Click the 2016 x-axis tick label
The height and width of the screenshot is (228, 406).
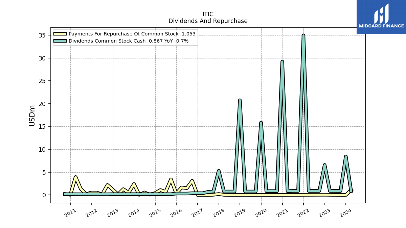[176, 213]
